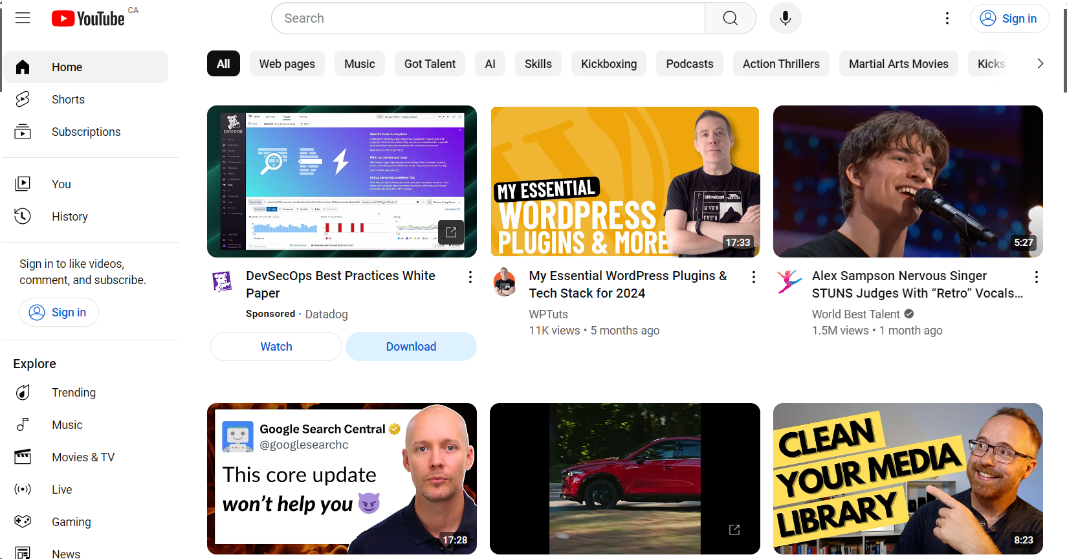Image resolution: width=1067 pixels, height=559 pixels.
Task: Select the Podcasts chip
Action: click(x=690, y=63)
